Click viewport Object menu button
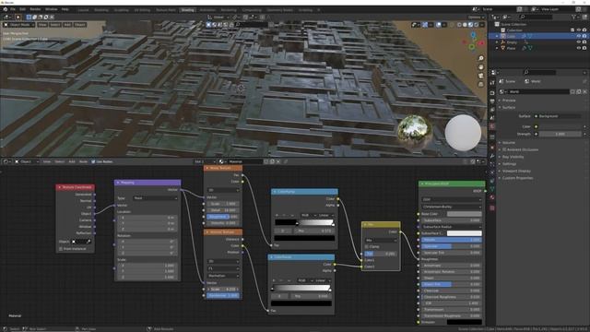The image size is (590, 332). (x=80, y=25)
